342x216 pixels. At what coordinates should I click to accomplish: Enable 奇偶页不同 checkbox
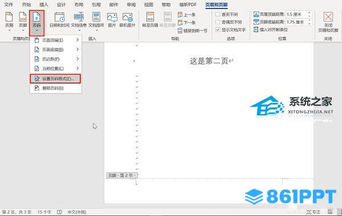point(218,22)
